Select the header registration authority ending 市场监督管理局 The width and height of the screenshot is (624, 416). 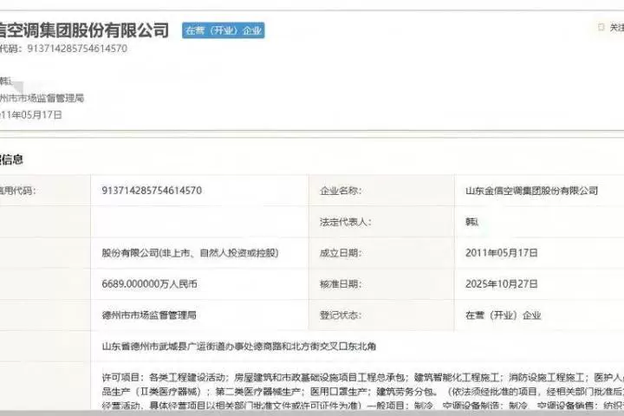click(42, 98)
